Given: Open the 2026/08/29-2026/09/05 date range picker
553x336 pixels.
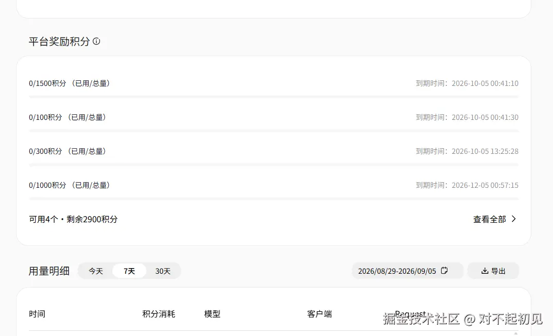Looking at the screenshot, I should tap(407, 271).
